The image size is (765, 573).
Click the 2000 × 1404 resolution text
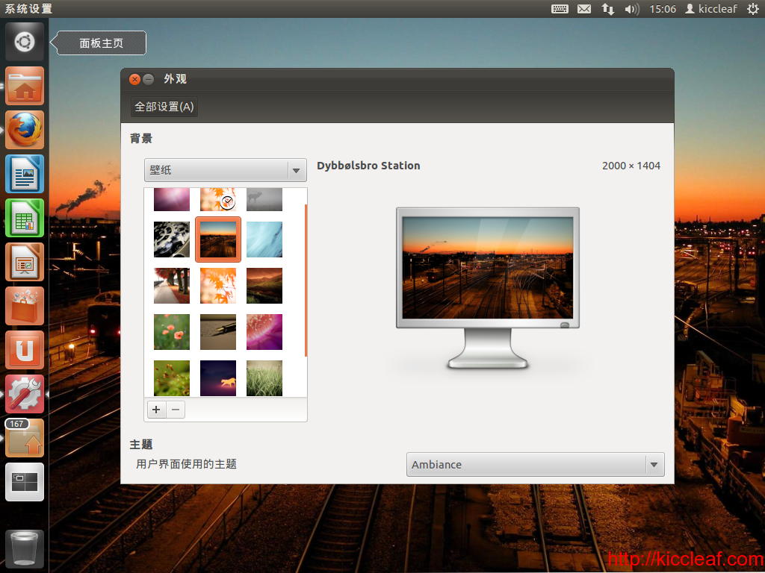pyautogui.click(x=631, y=166)
